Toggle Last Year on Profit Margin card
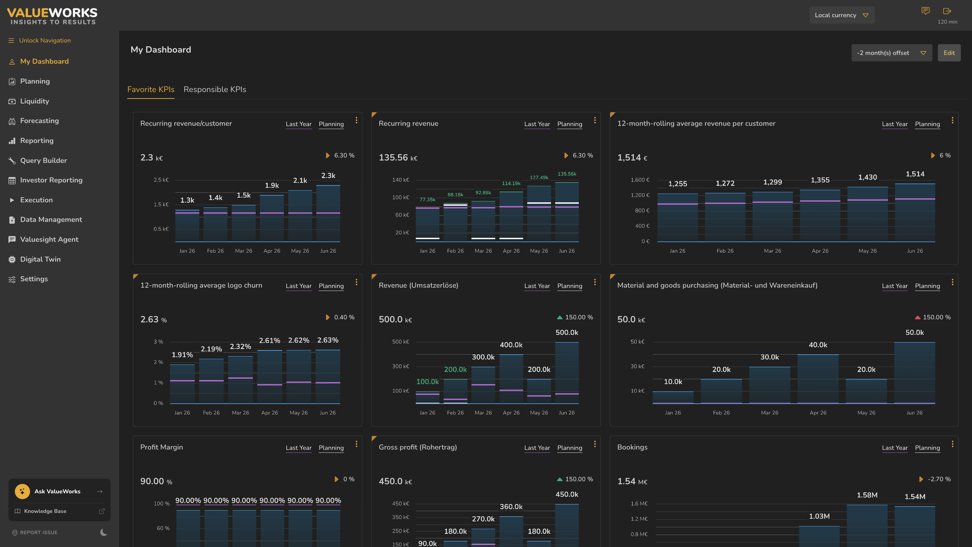972x547 pixels. [x=298, y=448]
